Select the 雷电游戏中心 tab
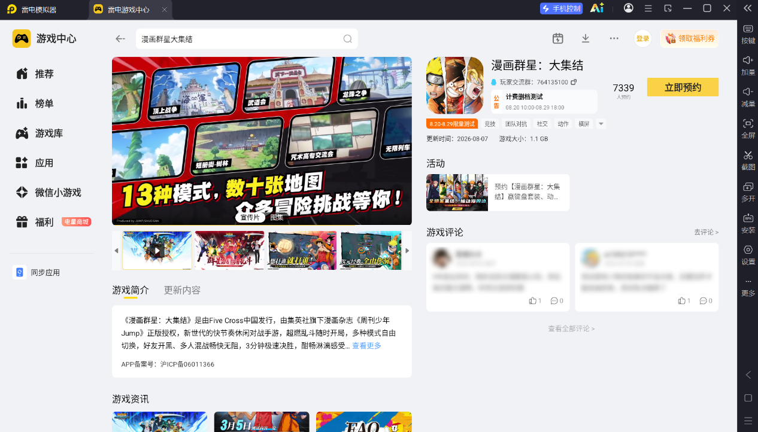The height and width of the screenshot is (432, 758). click(129, 10)
